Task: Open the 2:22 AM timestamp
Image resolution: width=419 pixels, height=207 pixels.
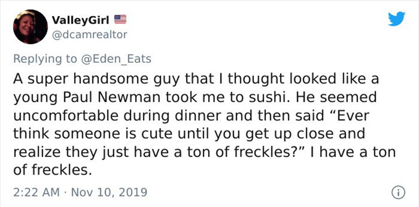Action: [36, 192]
